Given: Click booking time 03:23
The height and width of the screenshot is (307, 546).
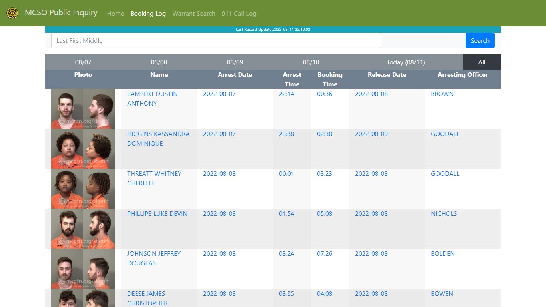Looking at the screenshot, I should coord(325,173).
